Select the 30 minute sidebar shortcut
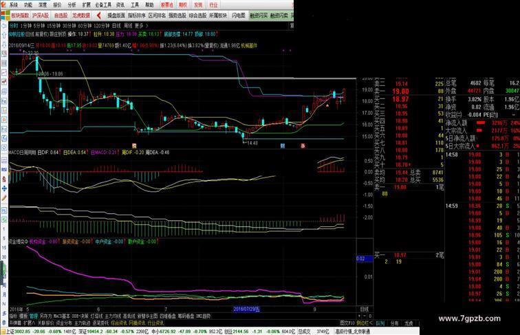520x335 pixels. (x=3, y=257)
